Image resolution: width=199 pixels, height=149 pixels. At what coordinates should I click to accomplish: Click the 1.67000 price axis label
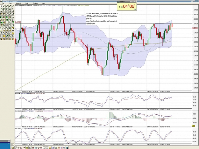tap(195, 10)
